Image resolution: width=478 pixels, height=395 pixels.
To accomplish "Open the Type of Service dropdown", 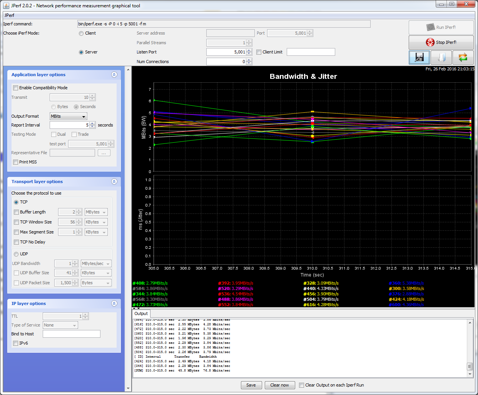I will tap(60, 325).
